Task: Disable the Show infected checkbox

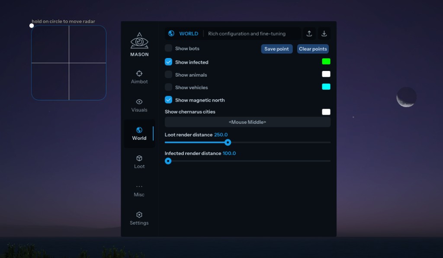Action: pos(169,62)
